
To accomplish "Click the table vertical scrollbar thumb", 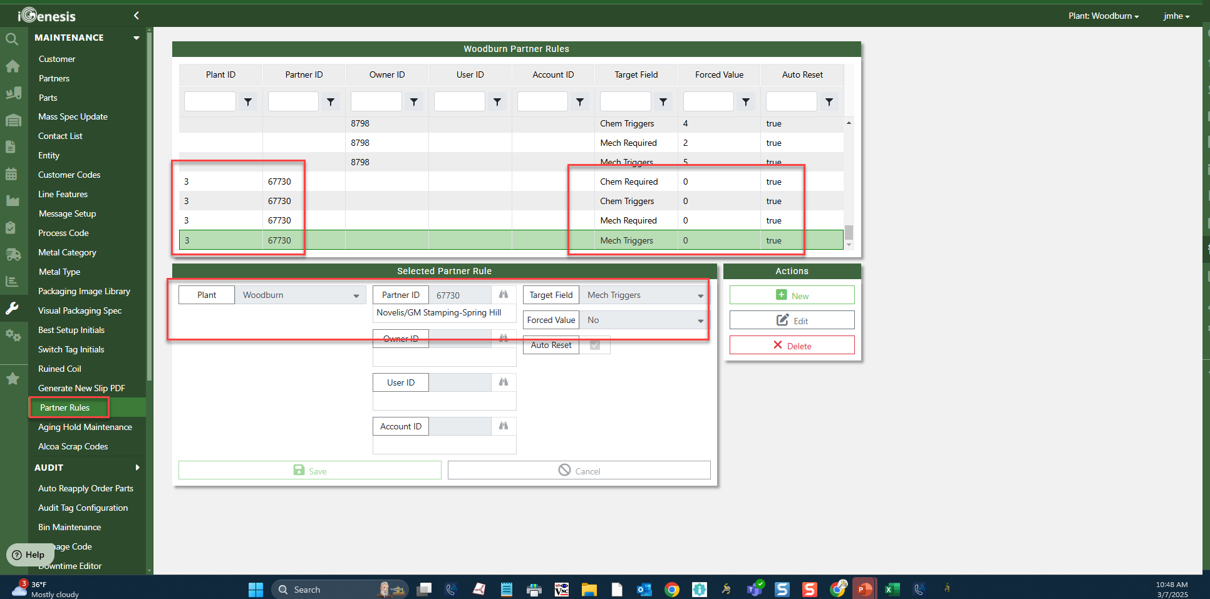I will point(849,232).
